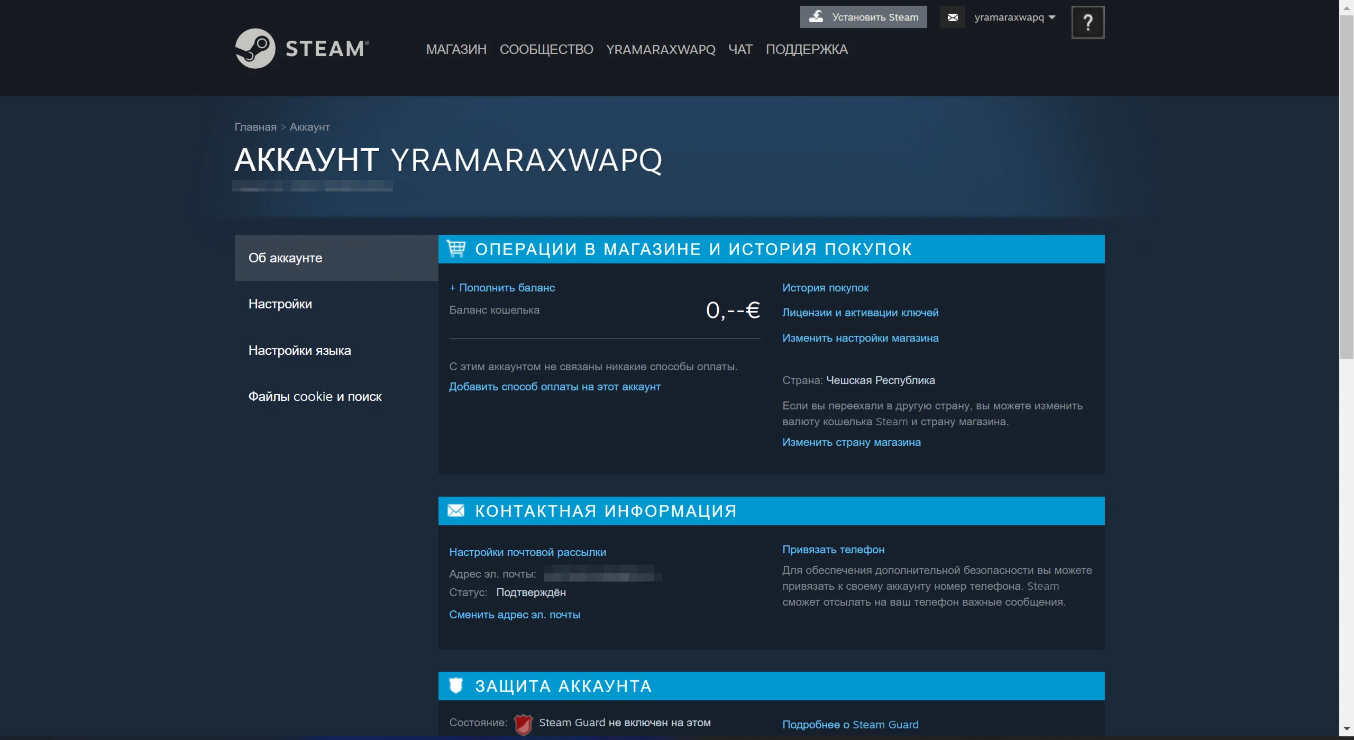Click the red Steam Guard status shield
The image size is (1354, 740).
(523, 724)
